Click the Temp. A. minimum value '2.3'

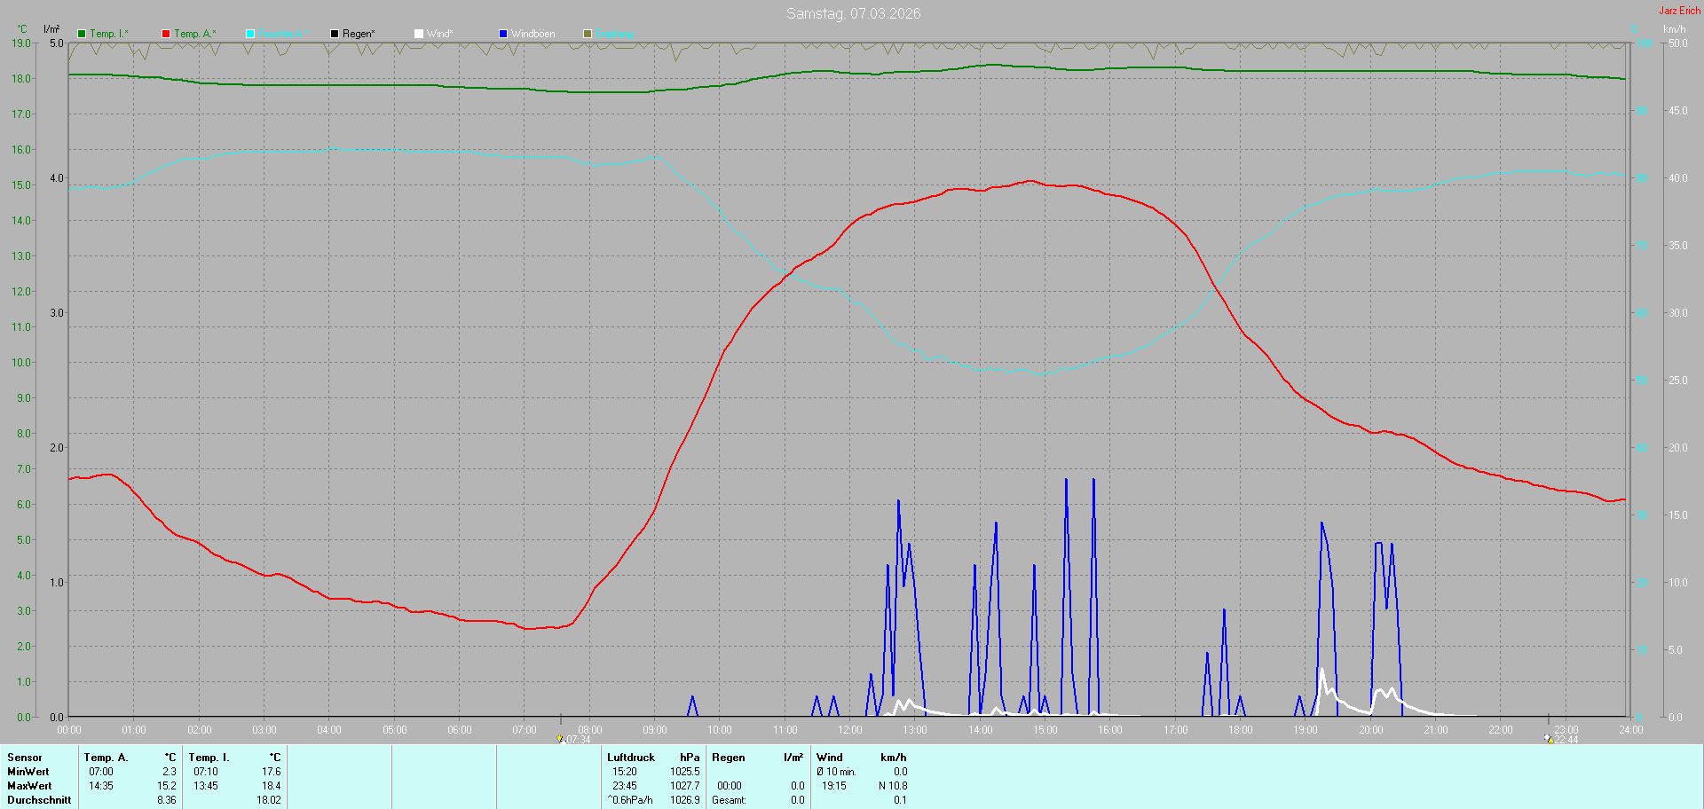(170, 772)
